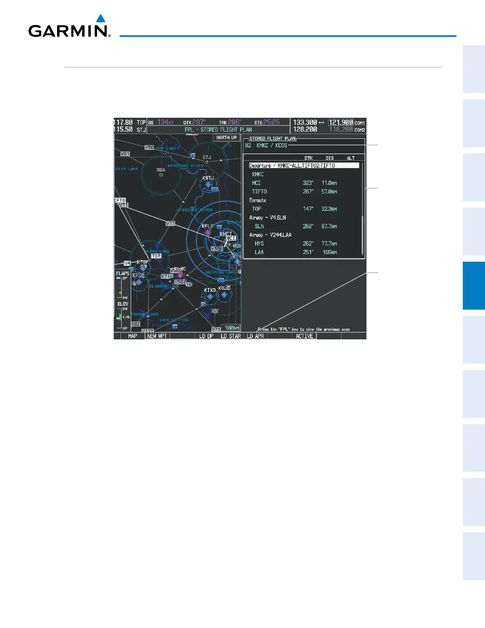Click the flight plan list scrollbar
Viewport: 485px width, 628px height.
click(362, 209)
